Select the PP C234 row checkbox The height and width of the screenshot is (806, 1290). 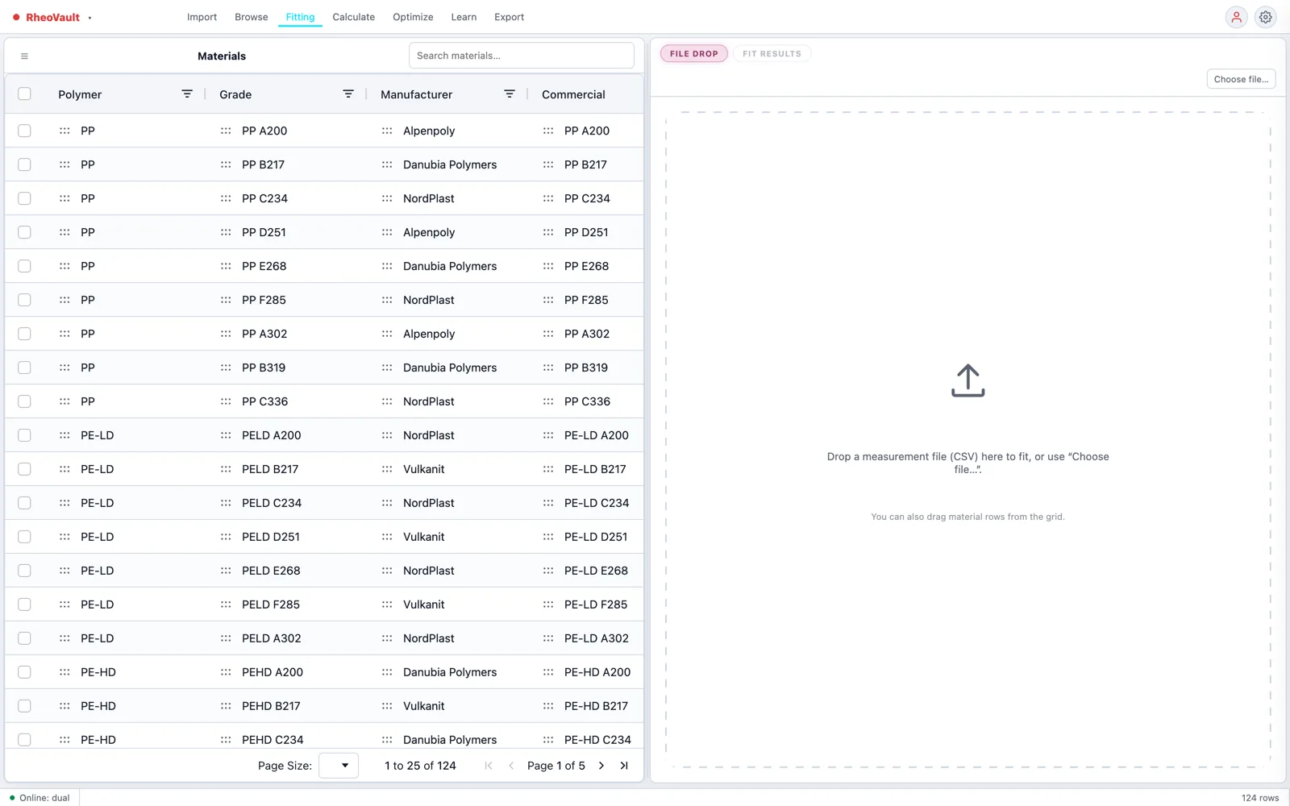click(x=24, y=198)
